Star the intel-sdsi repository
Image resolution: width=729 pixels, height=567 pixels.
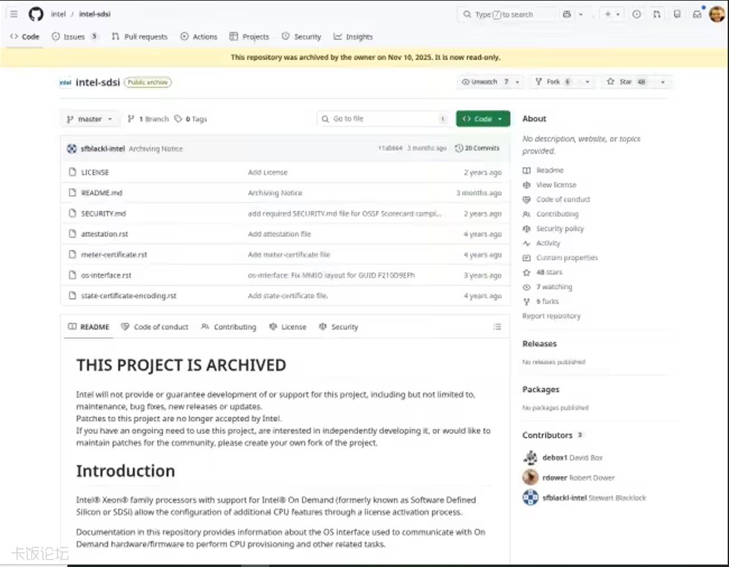click(x=626, y=82)
